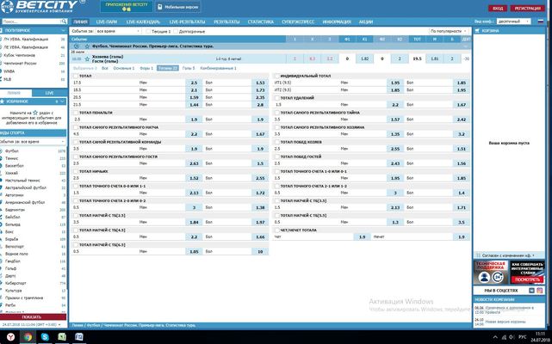Open the События за все время dropdown
This screenshot has width=552, height=344.
[x=118, y=31]
